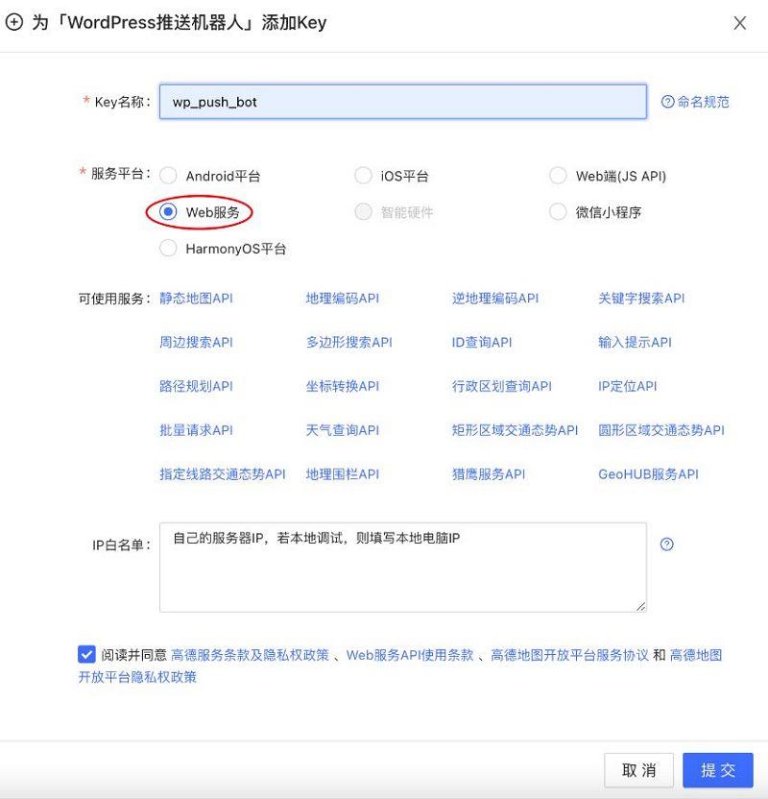
Task: Select the iOS平台 radio button
Action: [363, 176]
